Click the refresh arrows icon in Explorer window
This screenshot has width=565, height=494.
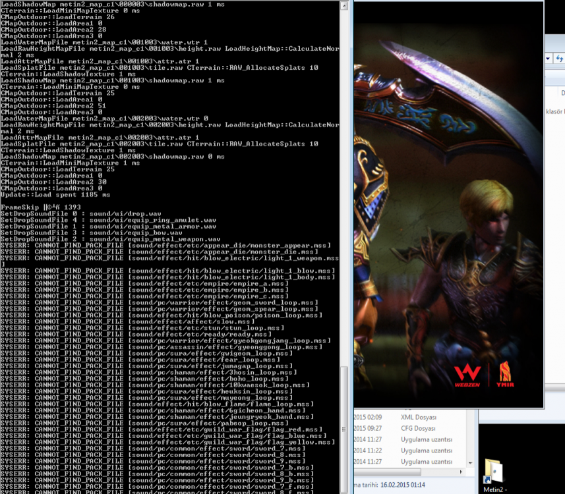[x=560, y=59]
